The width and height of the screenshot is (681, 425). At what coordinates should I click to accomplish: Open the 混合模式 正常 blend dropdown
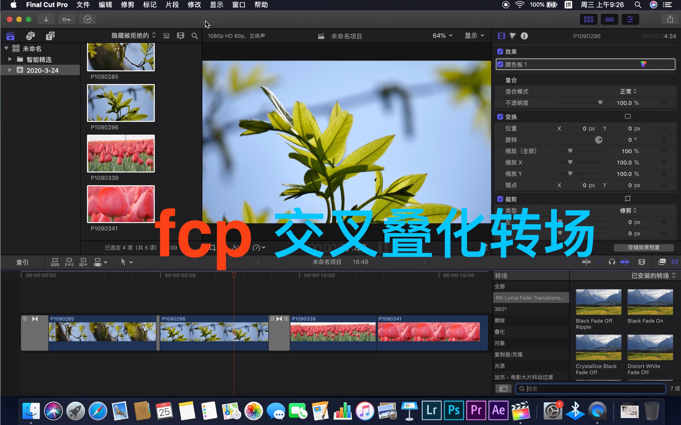628,92
